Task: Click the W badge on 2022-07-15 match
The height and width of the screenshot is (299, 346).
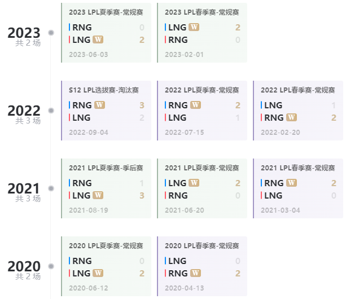Action: [x=195, y=105]
